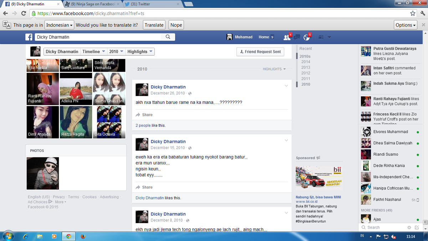
Task: Open chat with Dhea Salma Dawiyyah
Action: coord(389,143)
